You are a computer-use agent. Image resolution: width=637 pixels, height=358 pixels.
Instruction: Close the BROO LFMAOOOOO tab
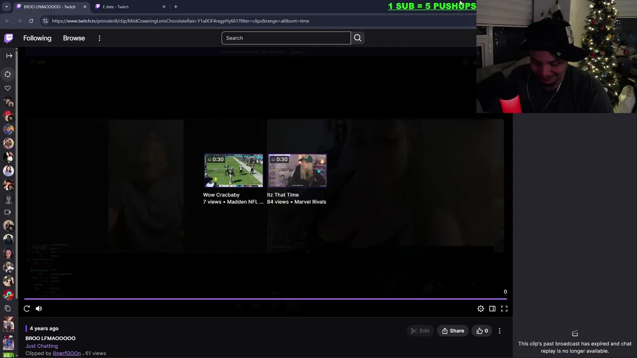pyautogui.click(x=85, y=6)
